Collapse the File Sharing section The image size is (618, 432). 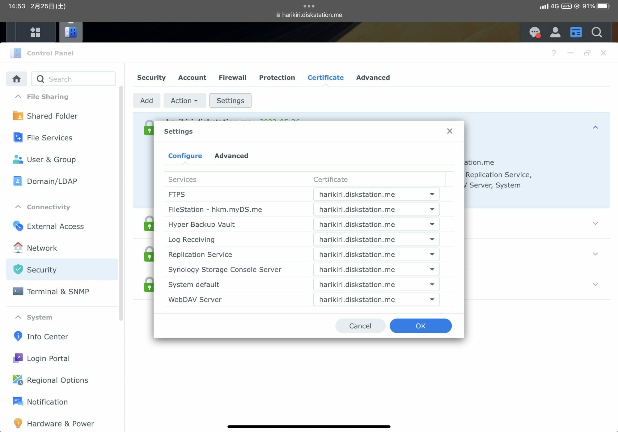coord(18,96)
